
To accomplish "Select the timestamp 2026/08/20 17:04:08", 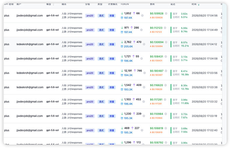I will (x=205, y=58).
